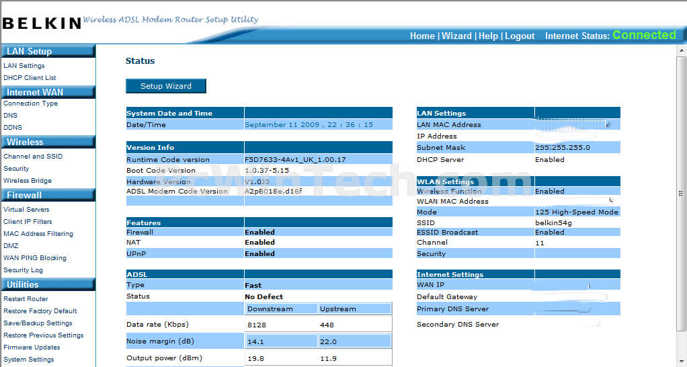Open Firmware Updates page
The height and width of the screenshot is (367, 687).
click(32, 348)
